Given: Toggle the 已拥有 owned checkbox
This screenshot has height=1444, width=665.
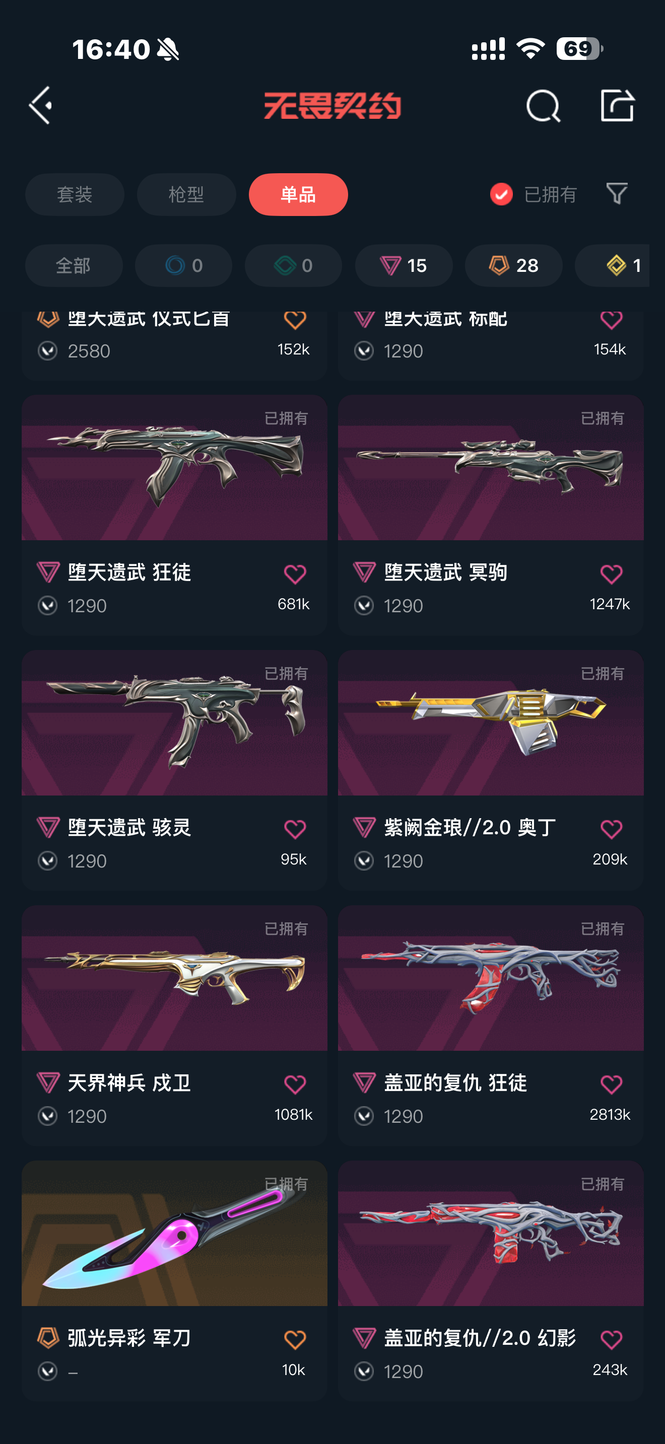Looking at the screenshot, I should pyautogui.click(x=501, y=194).
